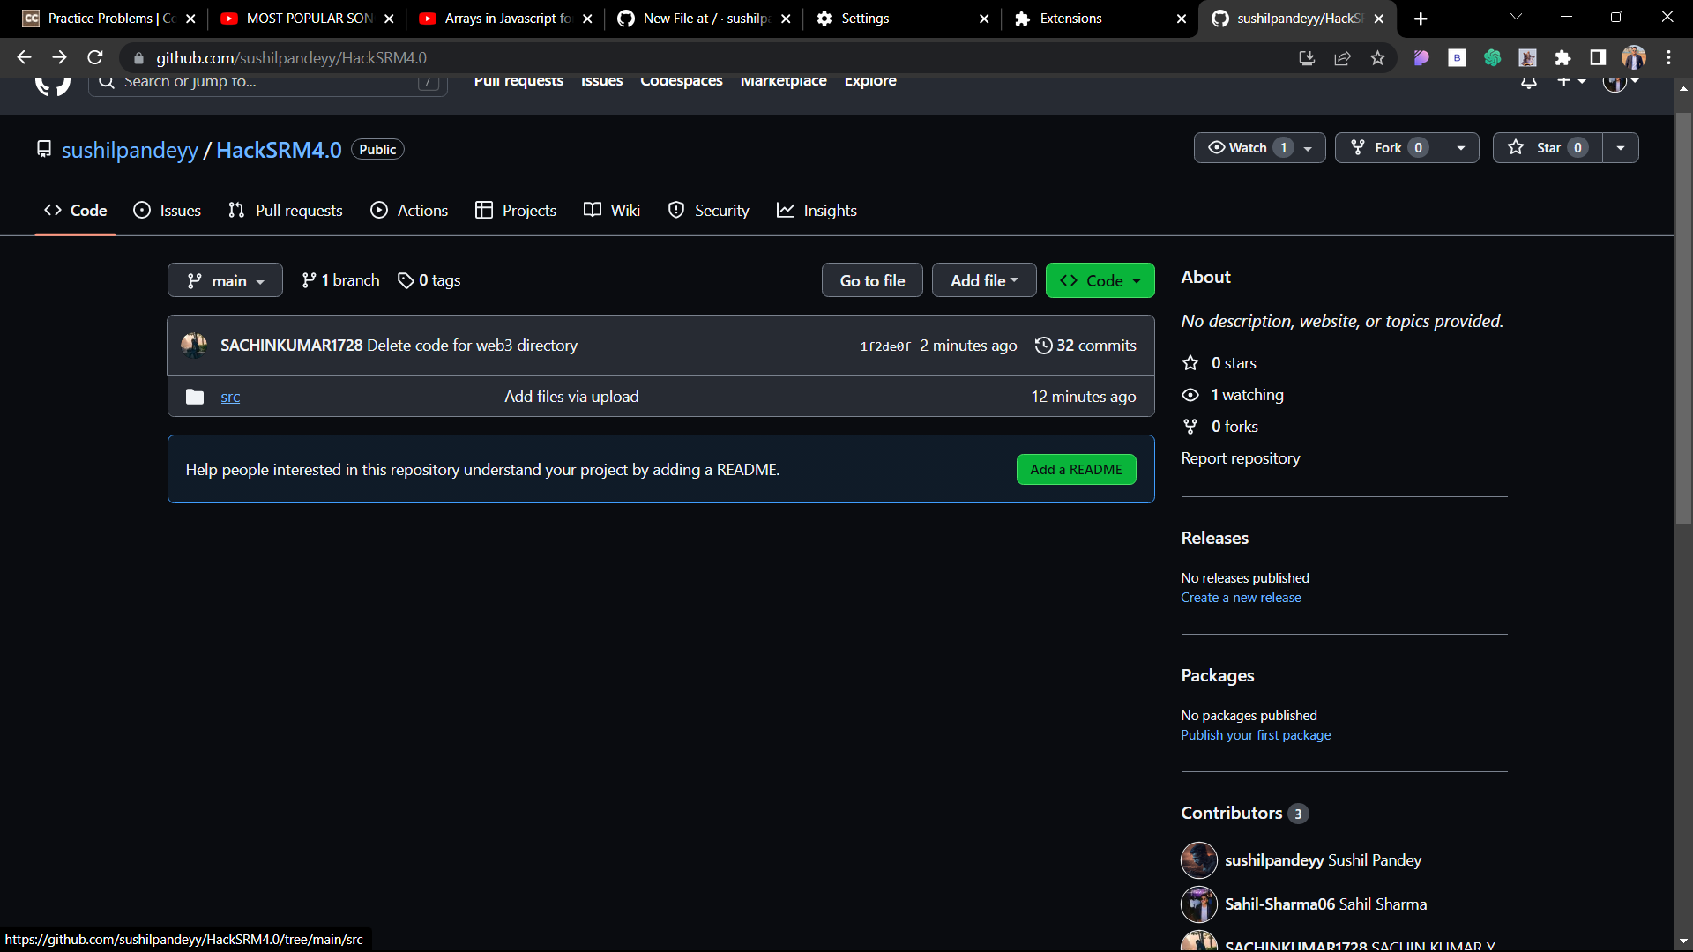Switch to the Extensions browser tab
This screenshot has width=1693, height=952.
[1071, 18]
